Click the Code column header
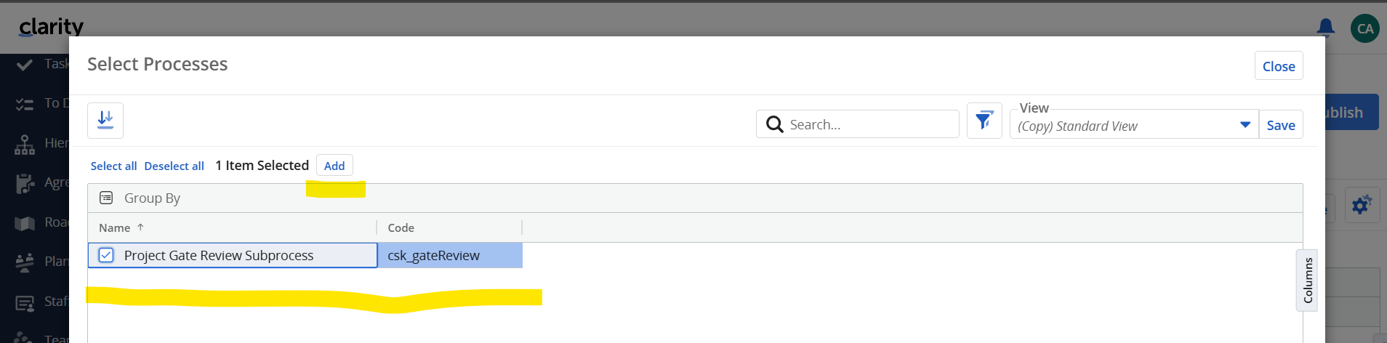Image resolution: width=1387 pixels, height=343 pixels. (x=401, y=227)
